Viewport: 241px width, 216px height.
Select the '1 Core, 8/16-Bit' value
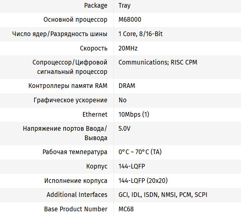tap(141, 34)
